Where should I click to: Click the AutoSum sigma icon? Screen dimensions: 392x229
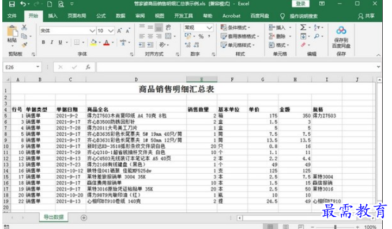[303, 27]
